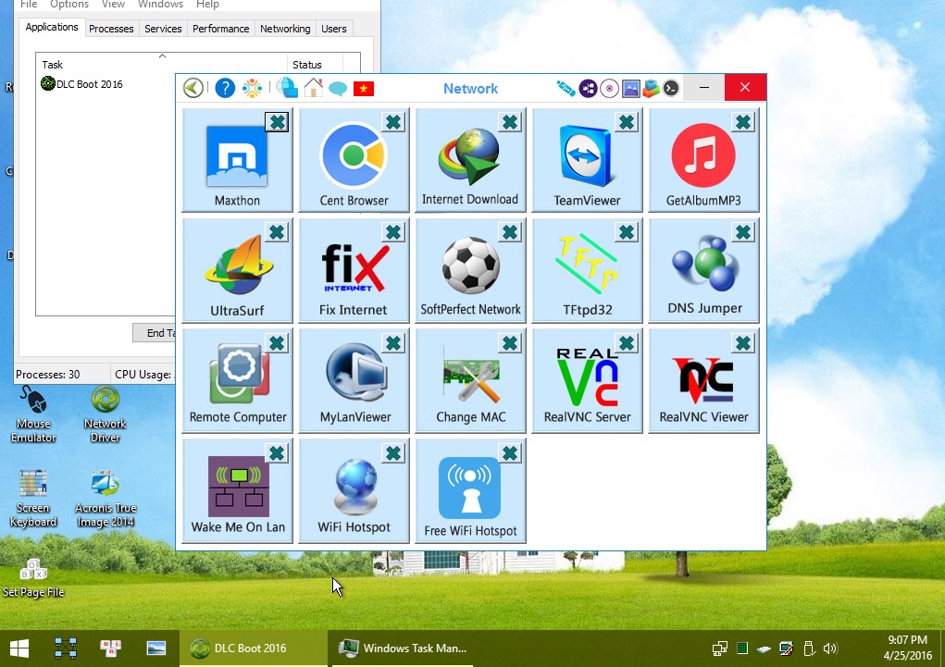Click the stacked colored blocks icon in toolbar

(651, 88)
